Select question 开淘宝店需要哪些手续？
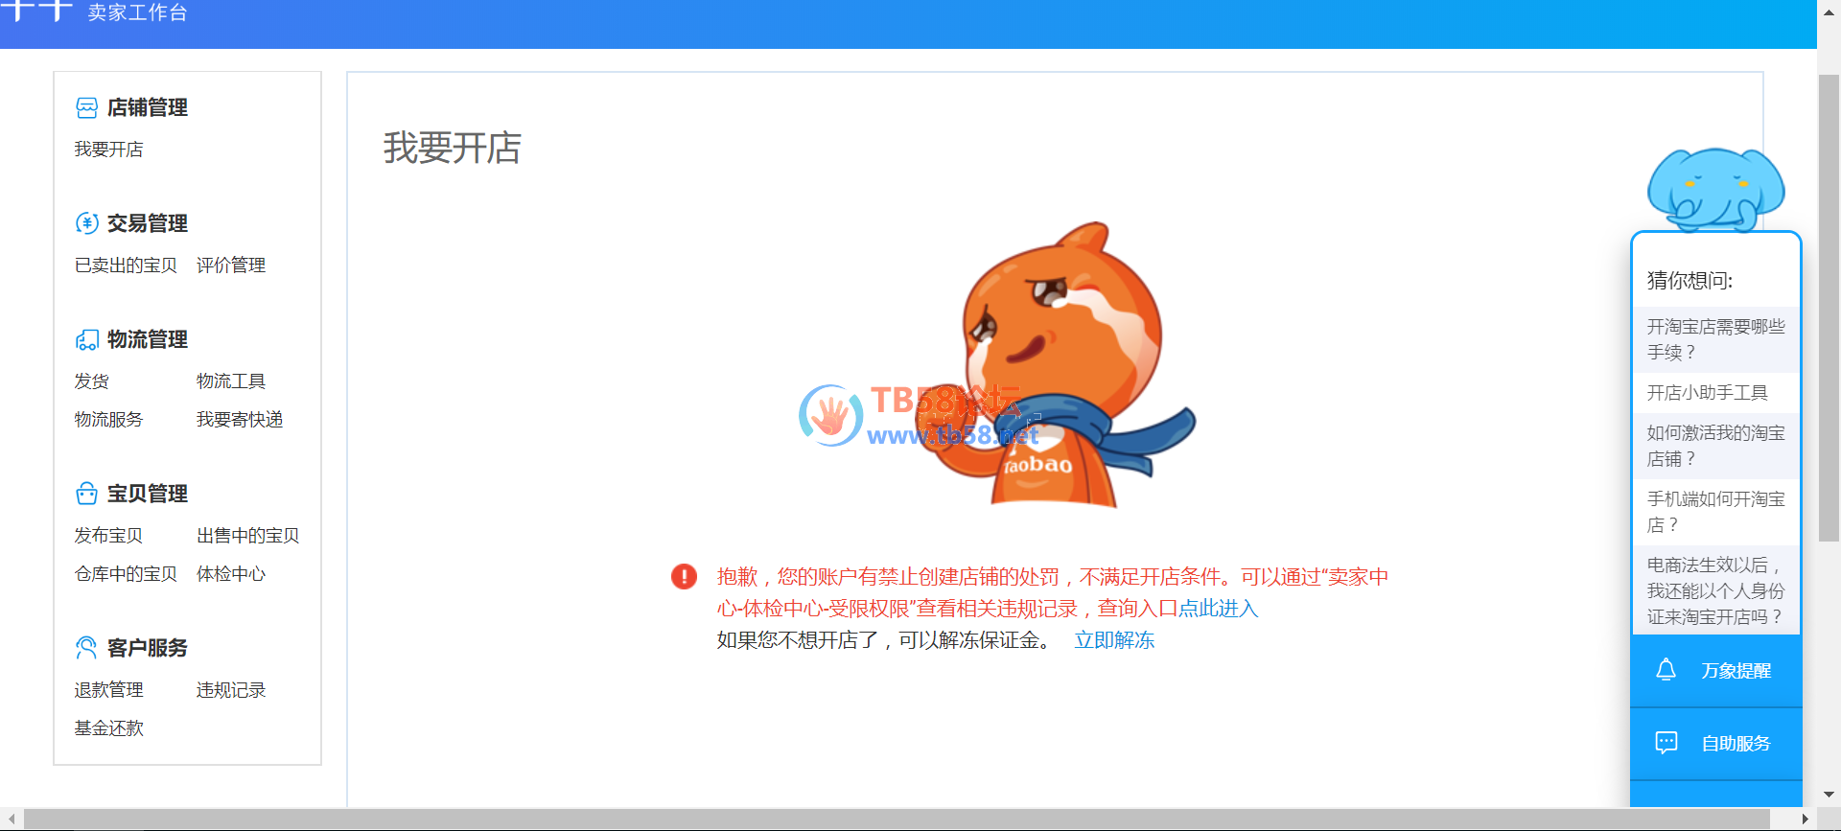Viewport: 1841px width, 831px height. (x=1716, y=339)
